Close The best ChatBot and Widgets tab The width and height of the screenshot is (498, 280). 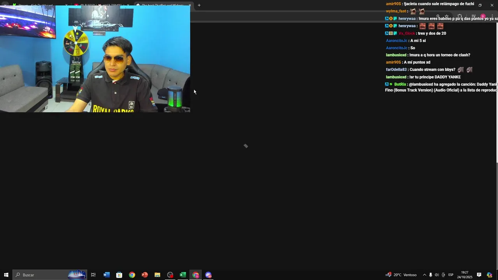click(190, 5)
